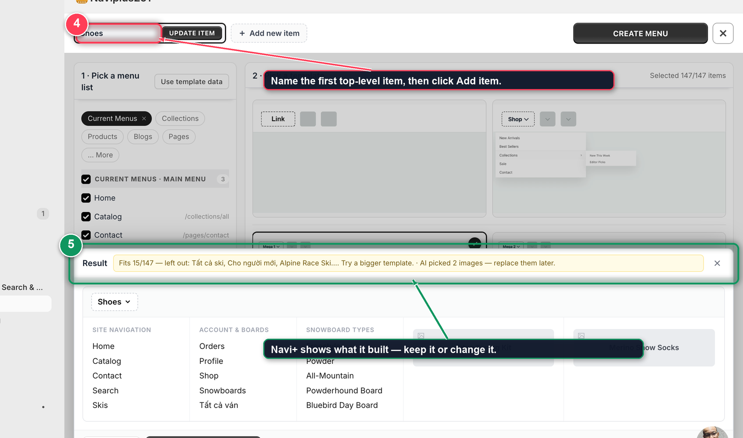
Task: Click the Add new item button
Action: (x=269, y=33)
